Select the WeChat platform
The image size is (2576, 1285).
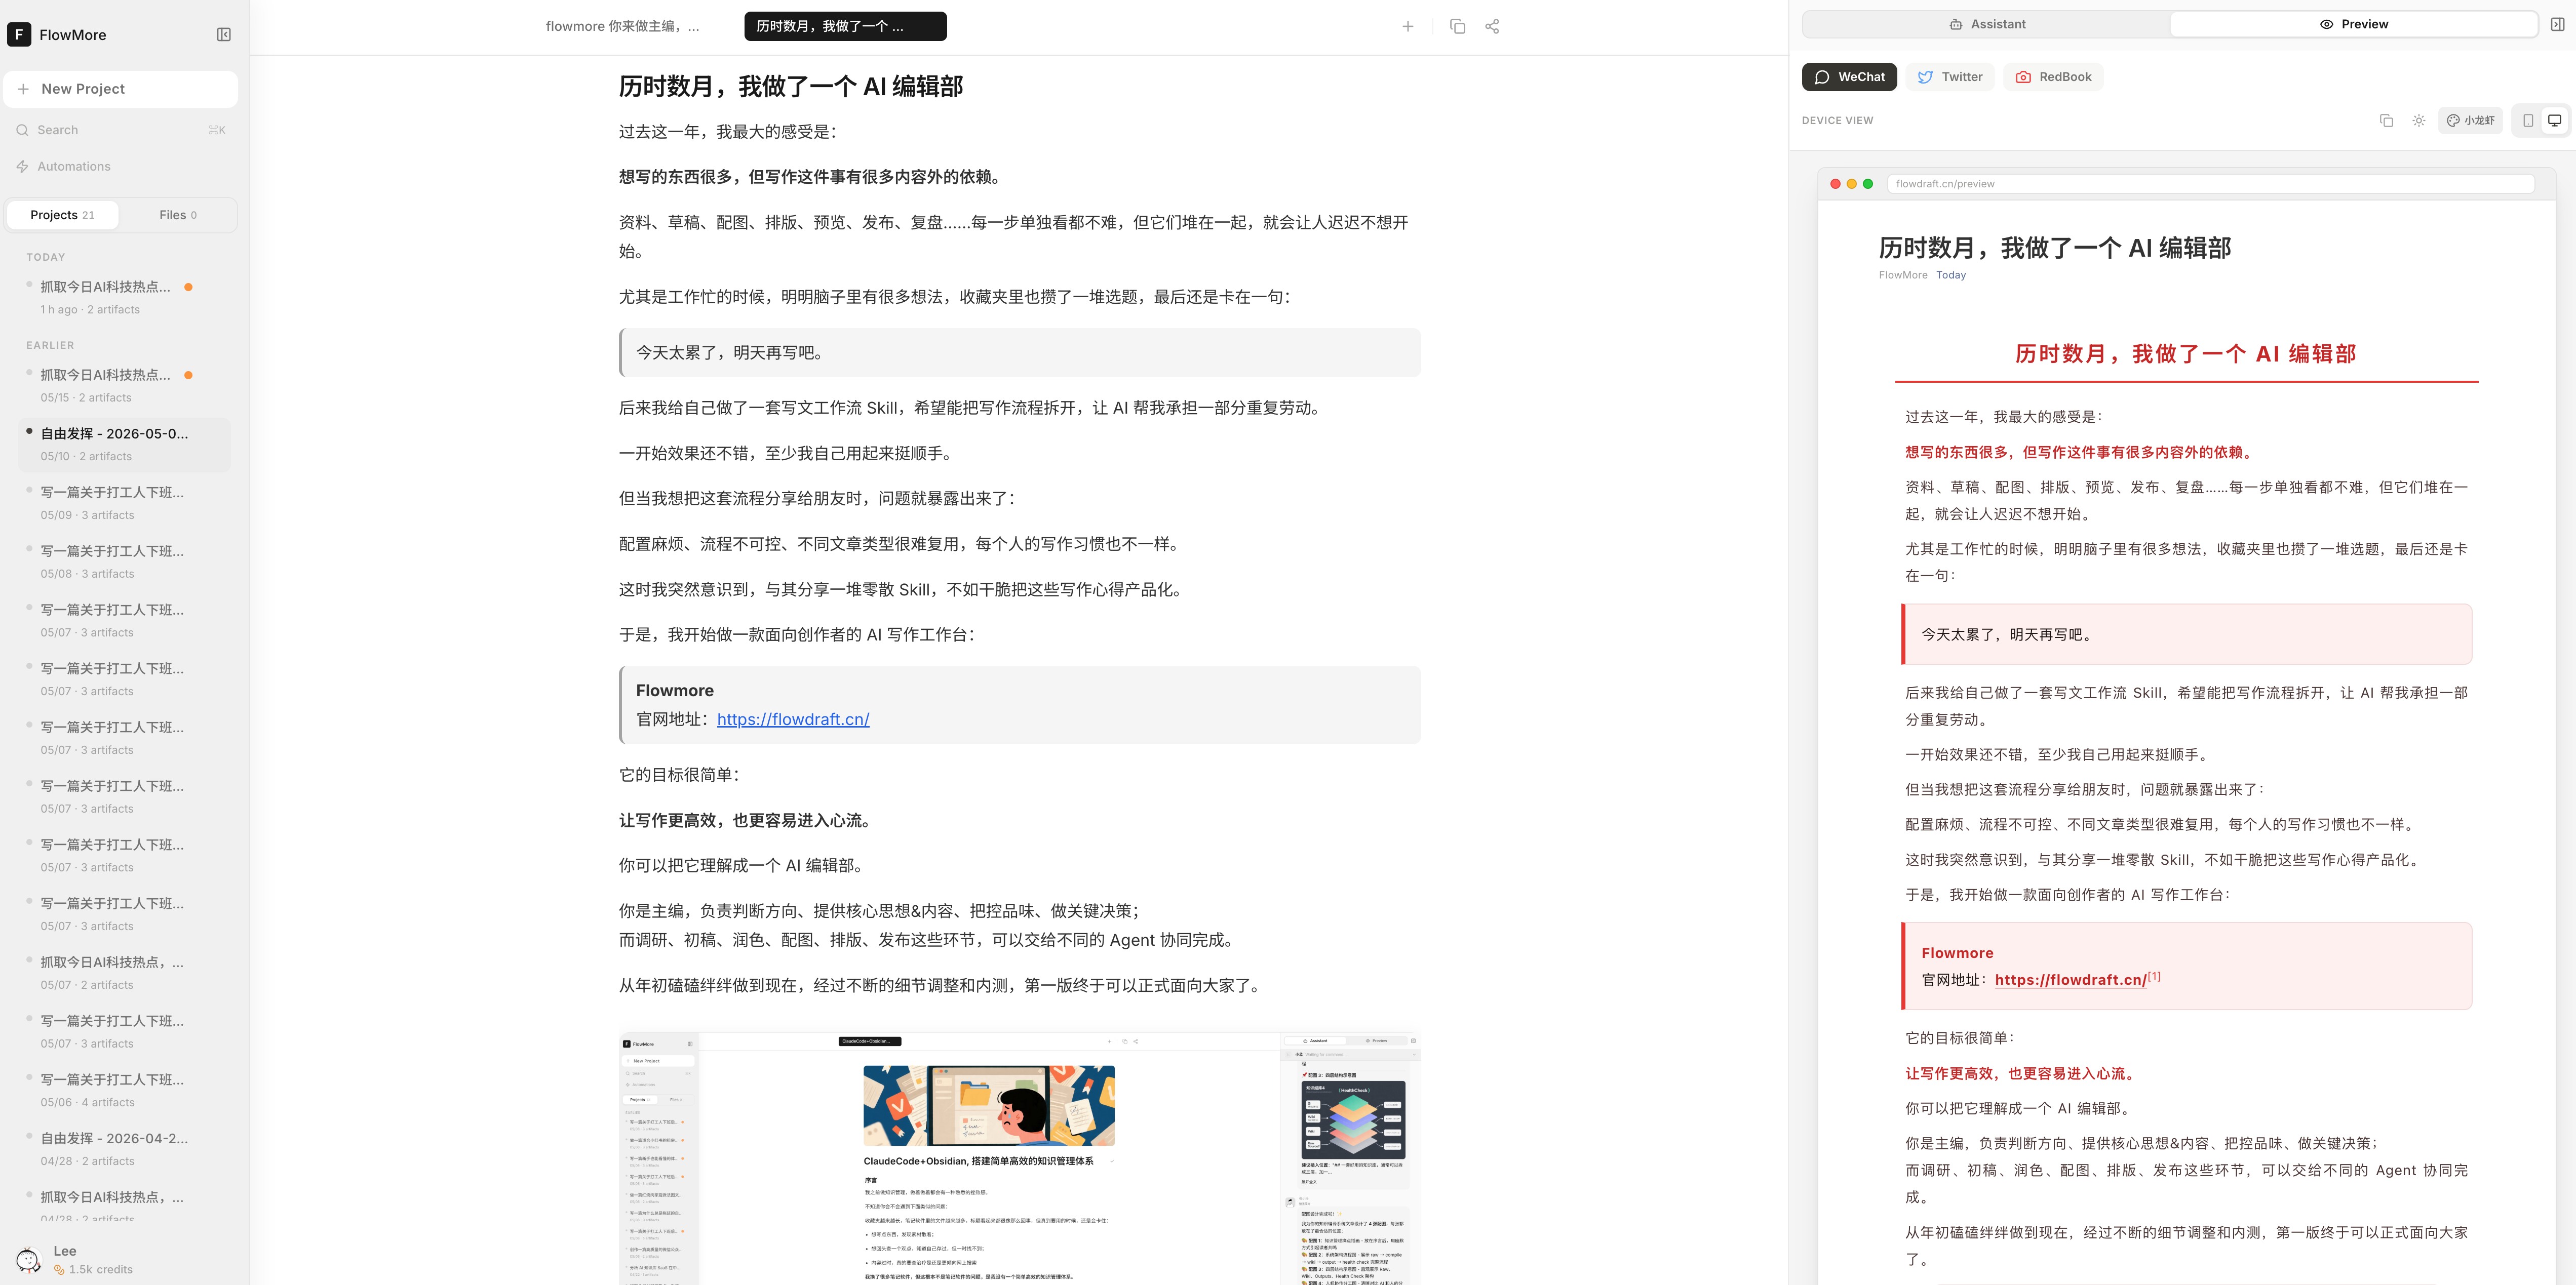(x=1849, y=77)
